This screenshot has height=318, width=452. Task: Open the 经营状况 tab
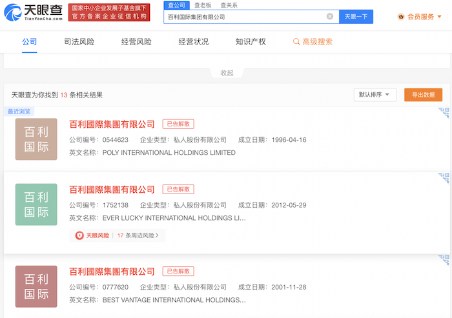point(194,42)
